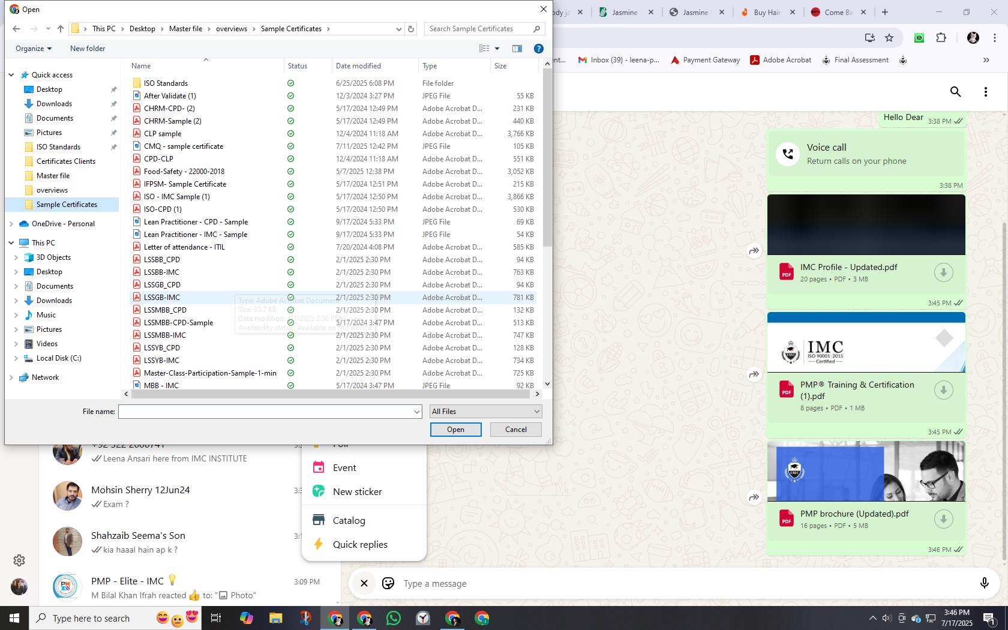Select CMQ - sample certificate JPEG file

tap(183, 146)
